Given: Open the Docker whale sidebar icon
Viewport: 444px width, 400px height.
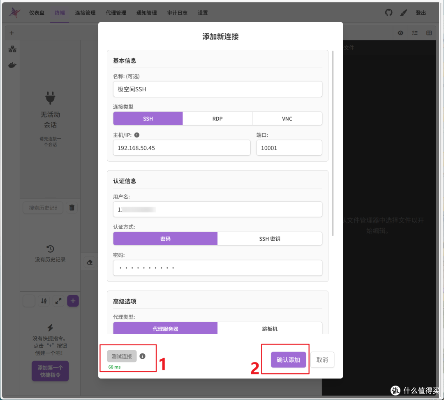Looking at the screenshot, I should click(12, 65).
